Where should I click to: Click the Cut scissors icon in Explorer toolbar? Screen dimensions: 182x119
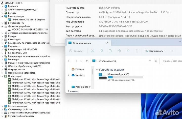tap(92, 51)
